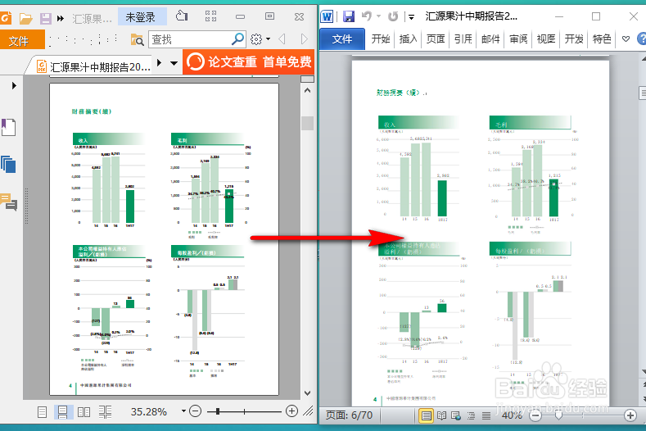Select Word print layout view
Image resolution: width=646 pixels, height=431 pixels.
click(x=427, y=415)
